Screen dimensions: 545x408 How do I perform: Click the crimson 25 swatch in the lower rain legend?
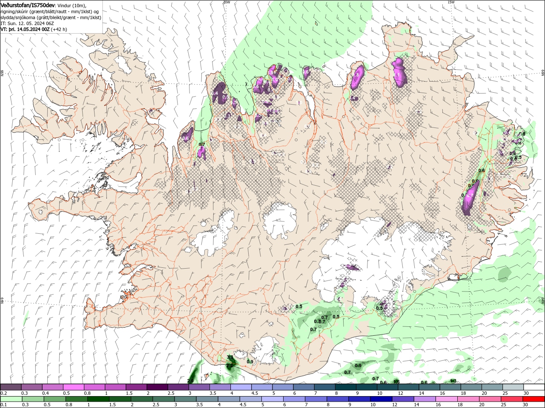(511, 399)
